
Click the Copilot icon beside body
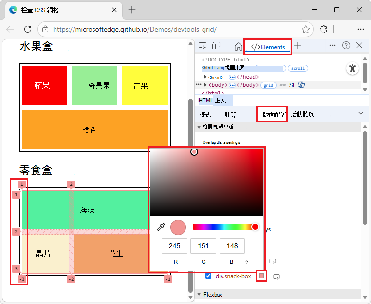coord(301,85)
